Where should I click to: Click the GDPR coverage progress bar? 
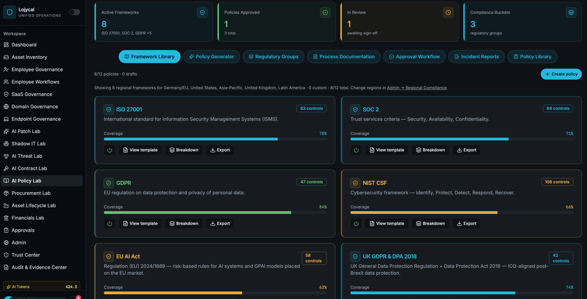215,213
